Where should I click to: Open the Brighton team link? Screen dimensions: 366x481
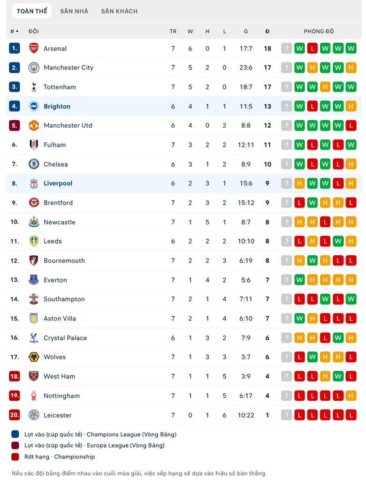tap(57, 106)
